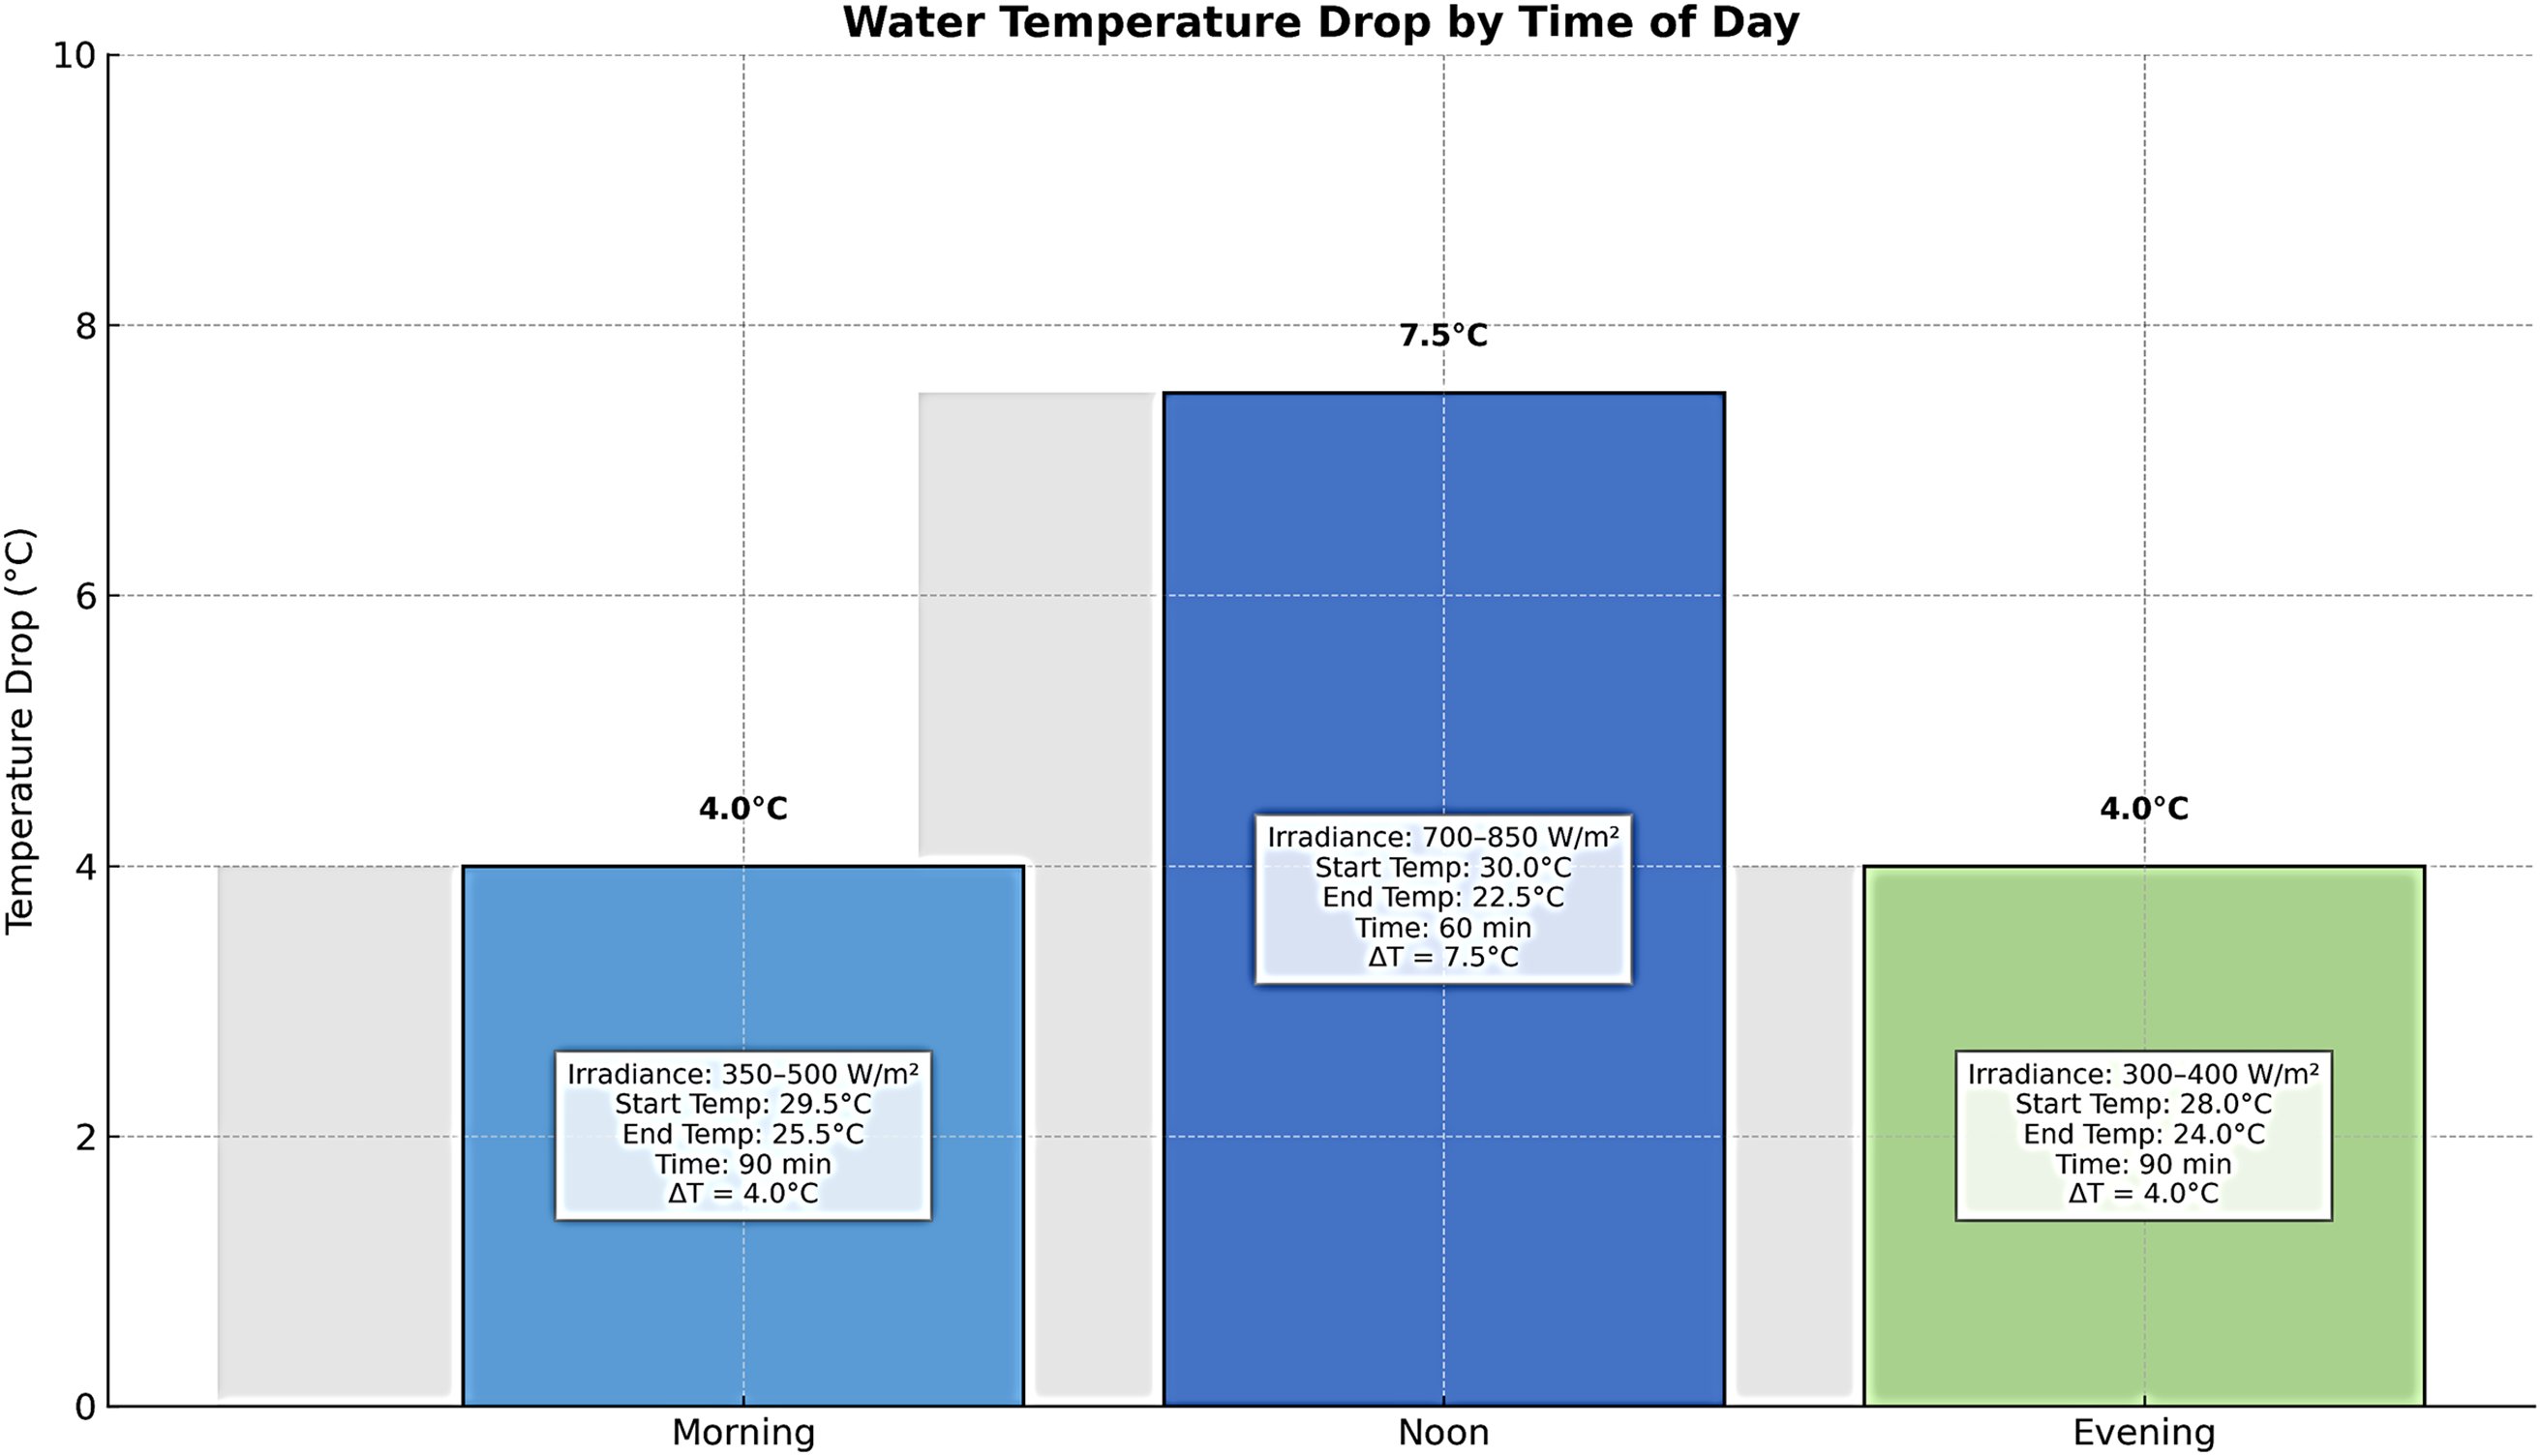Click the chart title text
This screenshot has width=2541, height=1456.
pyautogui.click(x=1320, y=22)
